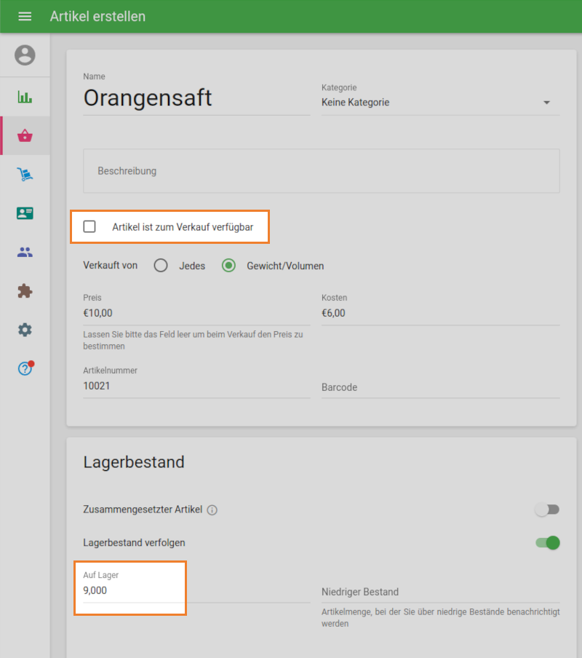Select the 'Jedes' radio button
Viewport: 582px width, 658px height.
tap(161, 266)
